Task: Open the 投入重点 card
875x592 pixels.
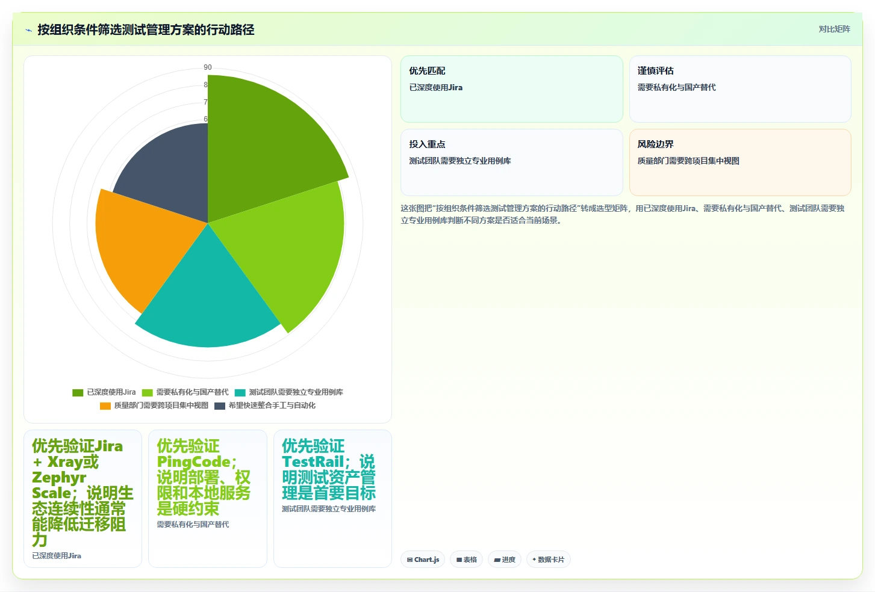Action: coord(512,162)
